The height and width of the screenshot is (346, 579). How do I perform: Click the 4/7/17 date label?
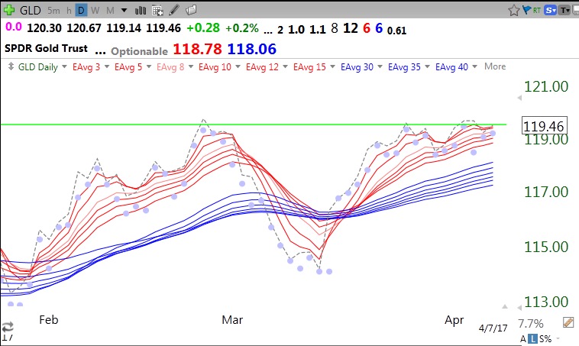493,328
